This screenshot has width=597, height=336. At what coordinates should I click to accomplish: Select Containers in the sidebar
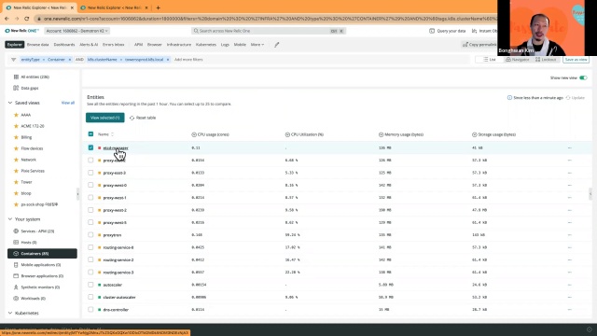(x=42, y=253)
